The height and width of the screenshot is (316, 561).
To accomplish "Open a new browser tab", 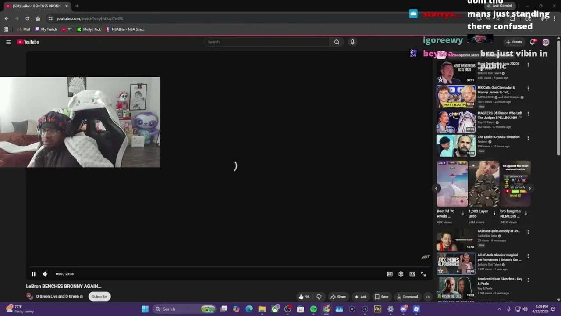I will pos(77,6).
